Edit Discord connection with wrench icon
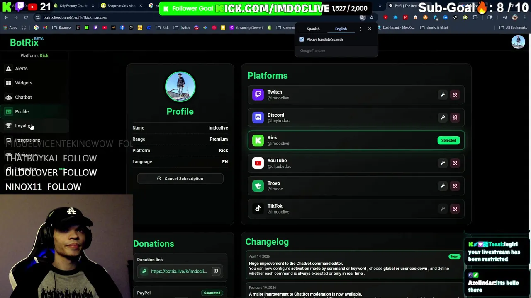Screen dimensions: 531x298 [x=443, y=118]
